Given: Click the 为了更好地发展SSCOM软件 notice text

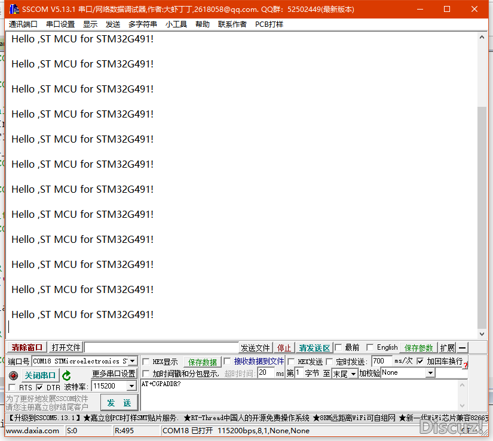Looking at the screenshot, I should [x=47, y=399].
